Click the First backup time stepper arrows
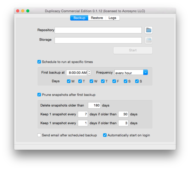 89,73
